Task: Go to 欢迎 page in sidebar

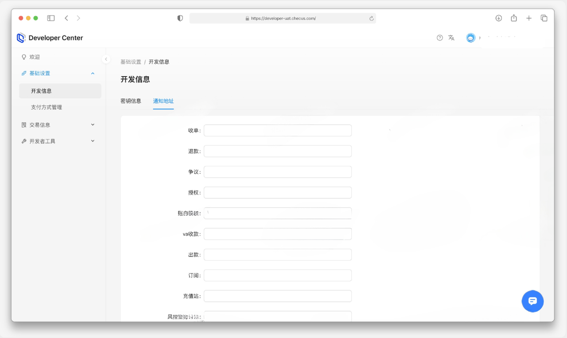Action: click(x=35, y=57)
